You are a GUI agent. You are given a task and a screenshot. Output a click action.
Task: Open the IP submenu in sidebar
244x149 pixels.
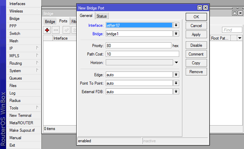pyautogui.click(x=24, y=48)
